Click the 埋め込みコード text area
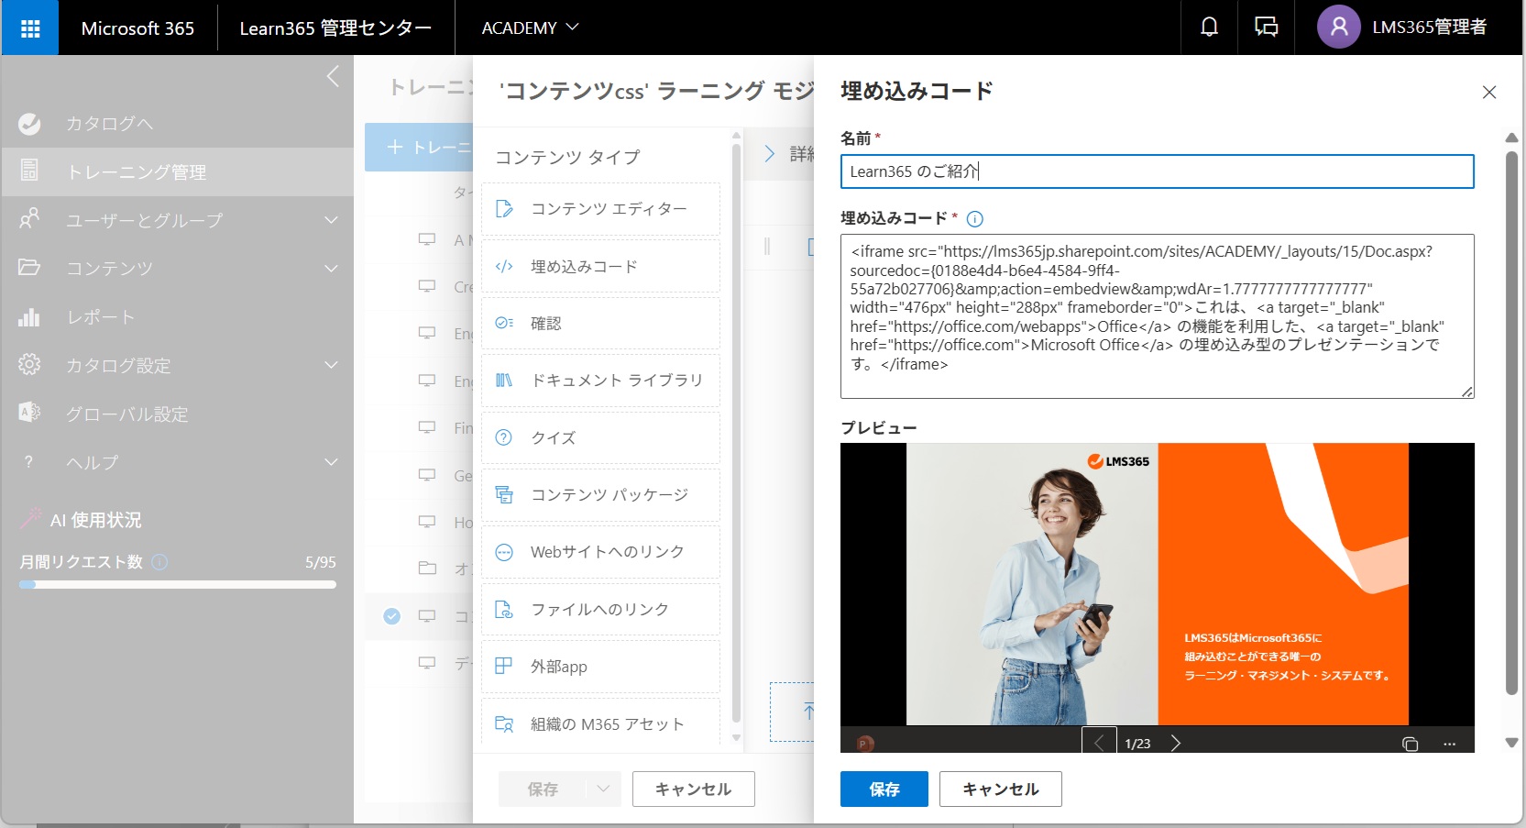The height and width of the screenshot is (828, 1526). coord(1157,316)
